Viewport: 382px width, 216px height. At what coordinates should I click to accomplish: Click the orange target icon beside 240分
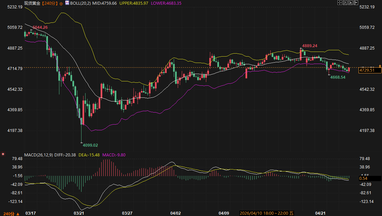pos(61,3)
